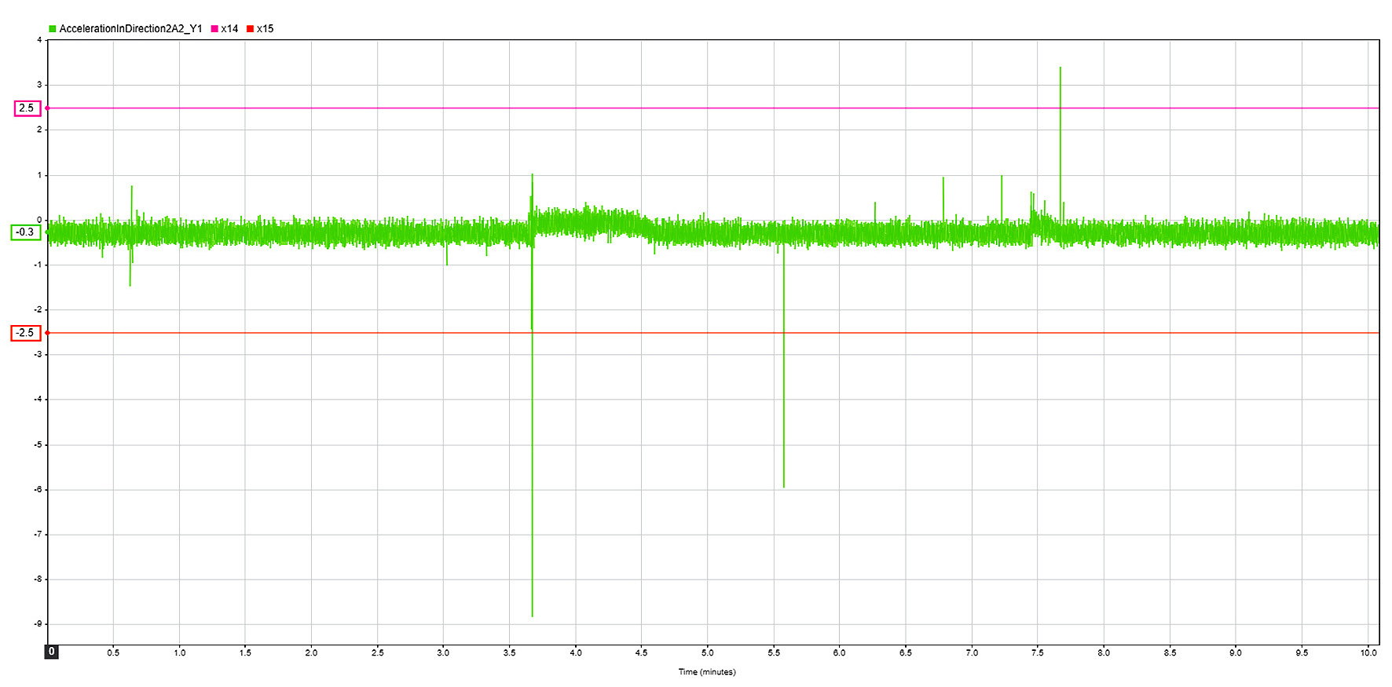The height and width of the screenshot is (687, 1392).
Task: Click bottom tip of spike reaching -6
Action: coord(783,487)
